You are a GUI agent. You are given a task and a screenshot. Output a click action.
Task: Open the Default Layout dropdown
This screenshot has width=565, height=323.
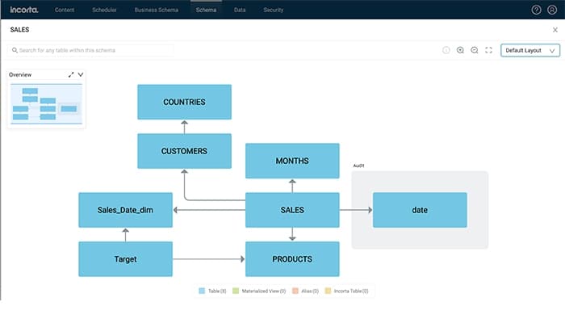coord(530,50)
